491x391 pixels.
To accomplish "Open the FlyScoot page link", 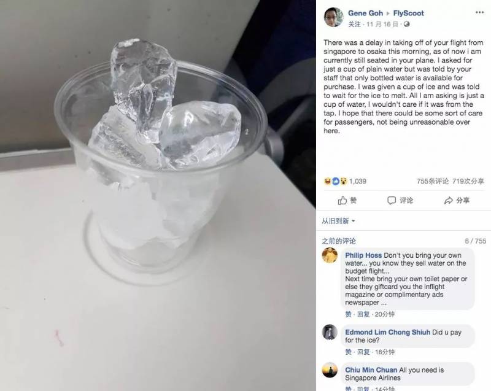I will pos(408,13).
